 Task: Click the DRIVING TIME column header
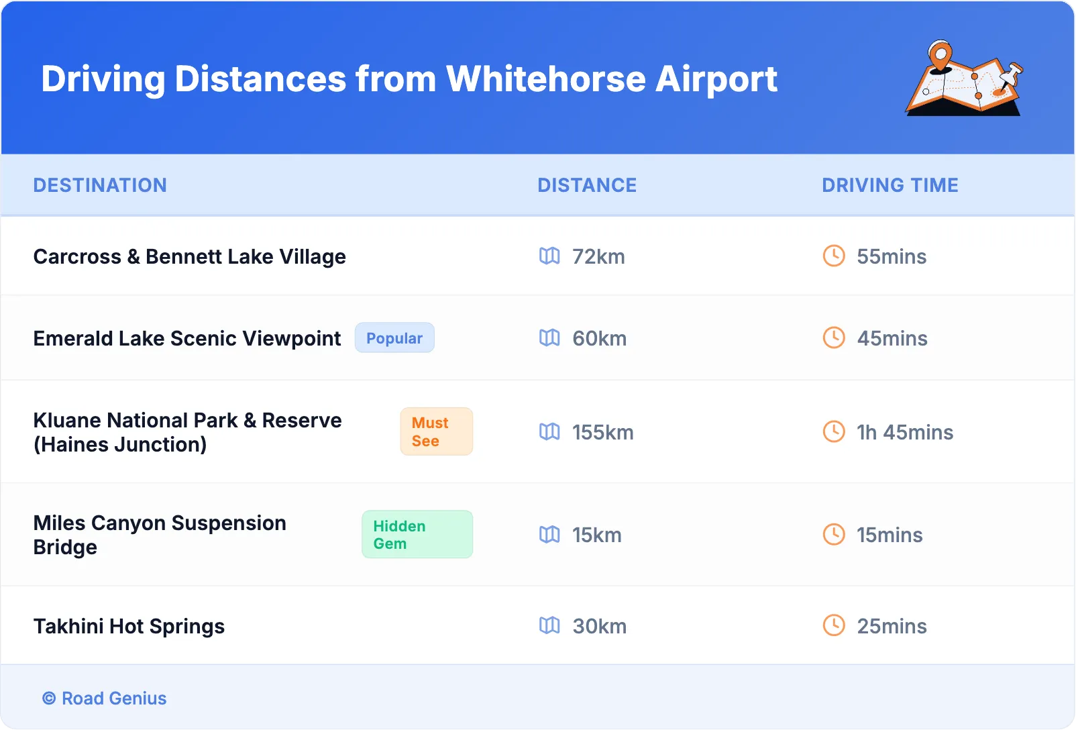[890, 185]
